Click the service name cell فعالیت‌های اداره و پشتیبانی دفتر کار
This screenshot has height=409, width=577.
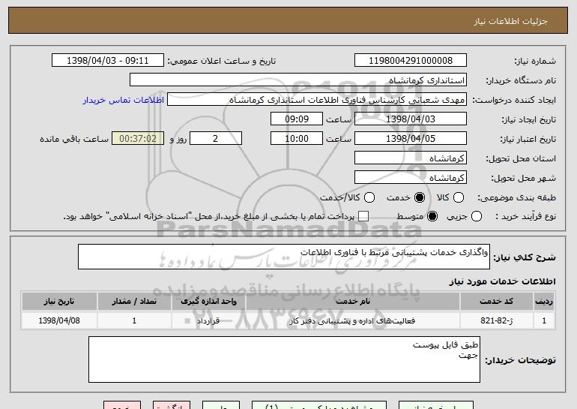click(353, 320)
